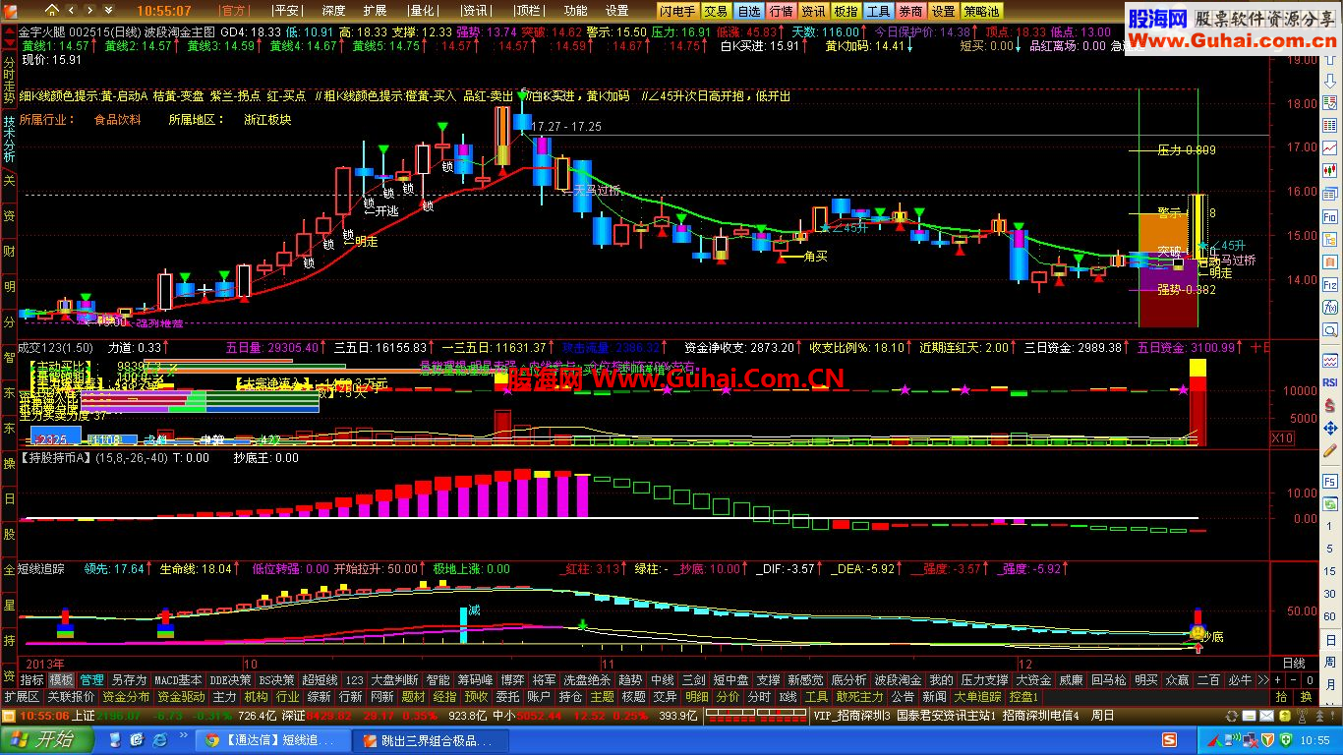Click the wave indicator icon above RSI
Image resolution: width=1343 pixels, height=755 pixels.
pyautogui.click(x=1328, y=362)
